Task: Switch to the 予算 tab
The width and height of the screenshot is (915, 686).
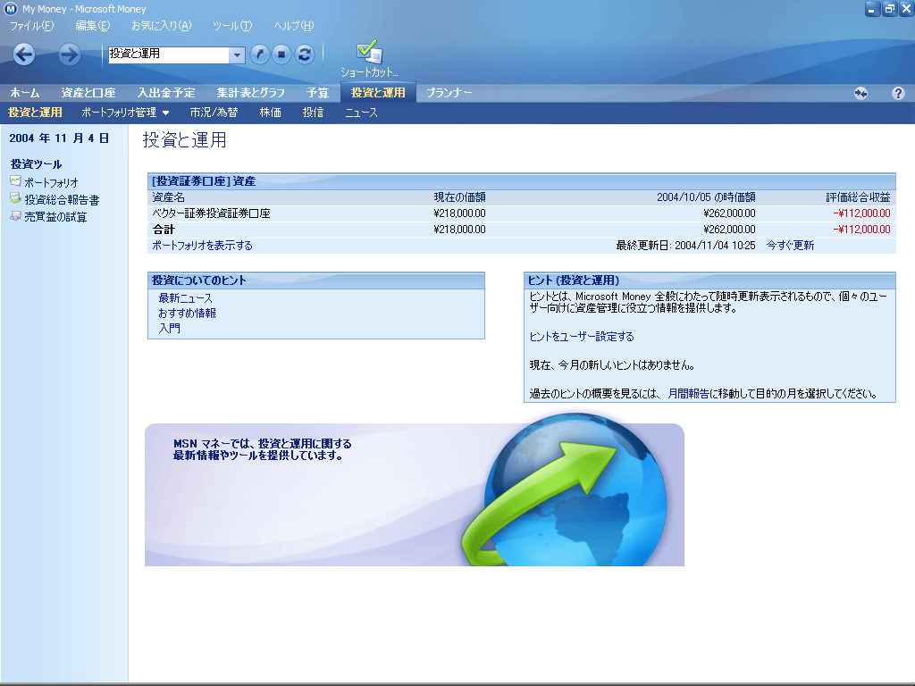Action: [x=317, y=93]
